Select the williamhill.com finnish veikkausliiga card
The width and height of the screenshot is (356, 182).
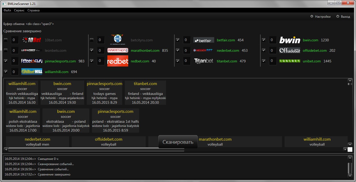22,93
